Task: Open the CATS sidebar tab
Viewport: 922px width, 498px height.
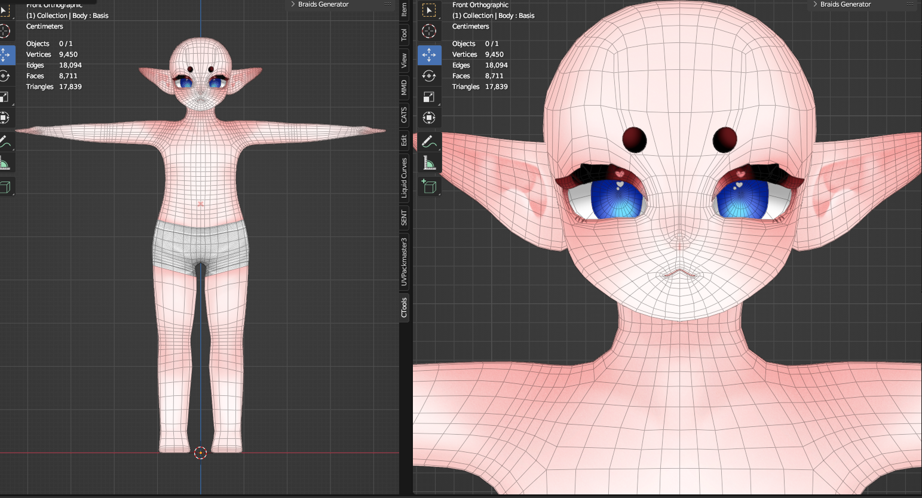Action: point(404,115)
